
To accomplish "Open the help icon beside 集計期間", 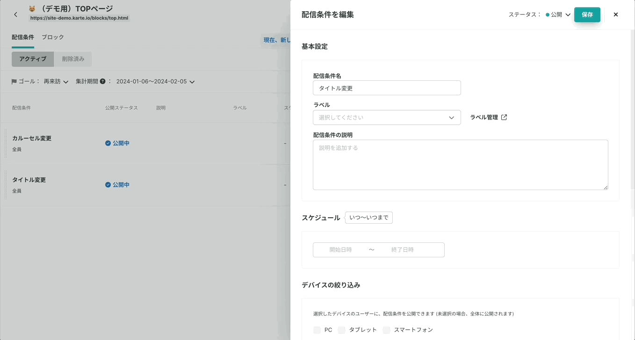I will (x=102, y=81).
